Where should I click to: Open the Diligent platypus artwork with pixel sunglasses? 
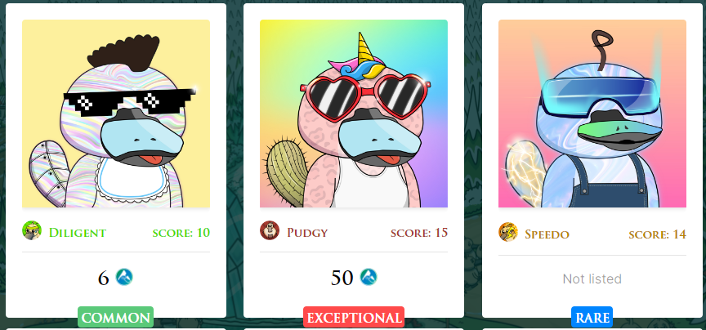(x=116, y=114)
